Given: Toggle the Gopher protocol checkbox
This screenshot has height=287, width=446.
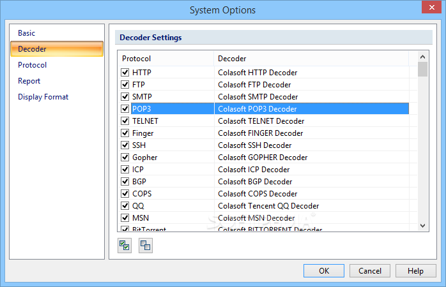Looking at the screenshot, I should [125, 158].
